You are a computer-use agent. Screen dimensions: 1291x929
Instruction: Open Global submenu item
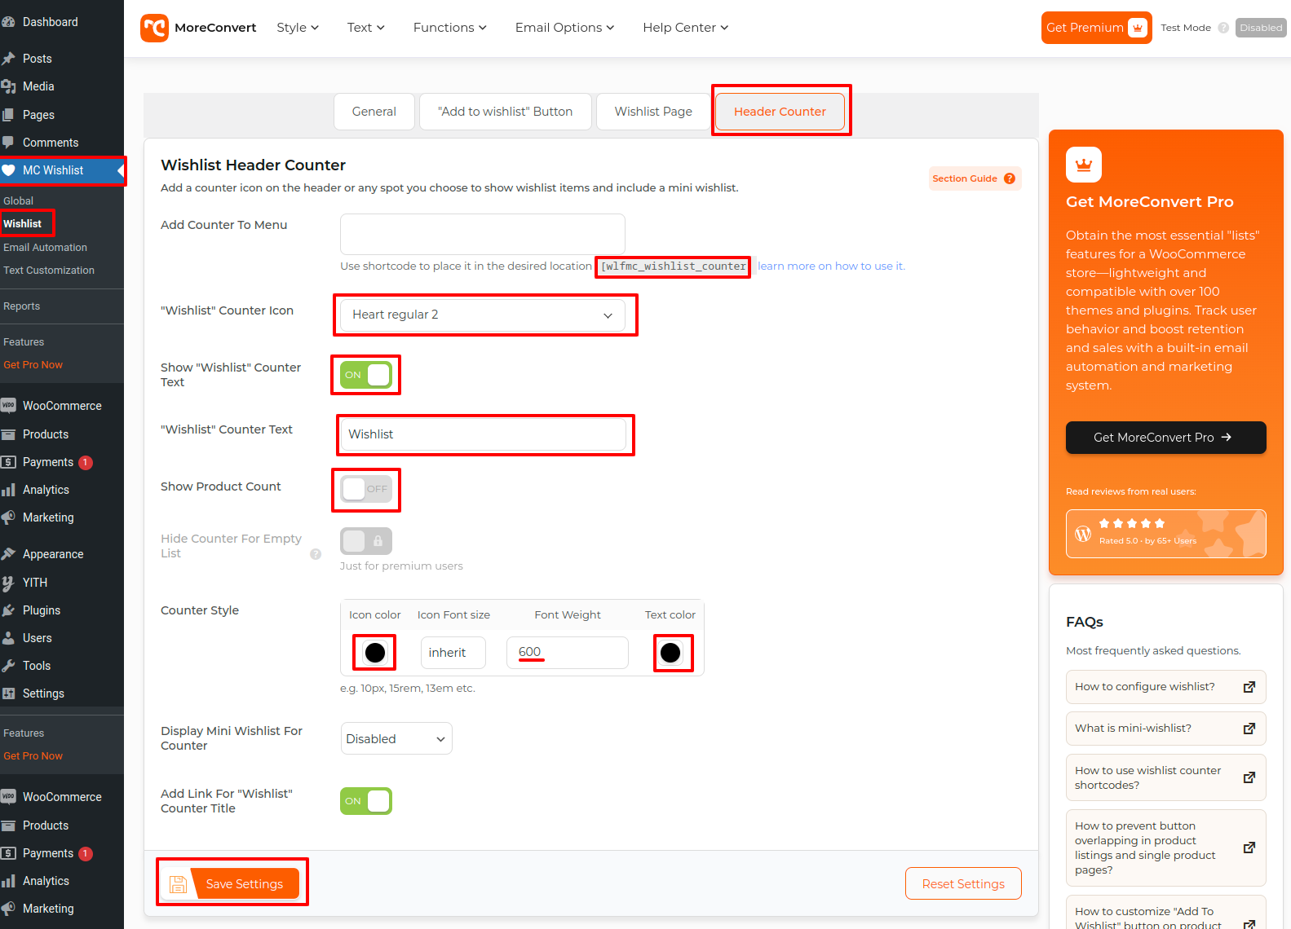pos(18,201)
